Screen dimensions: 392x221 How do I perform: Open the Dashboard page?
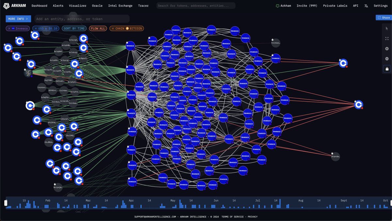click(39, 6)
